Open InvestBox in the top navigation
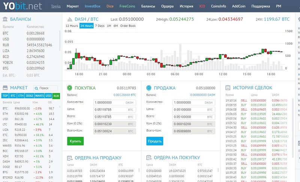300x182 pixels. pyautogui.click(x=93, y=6)
